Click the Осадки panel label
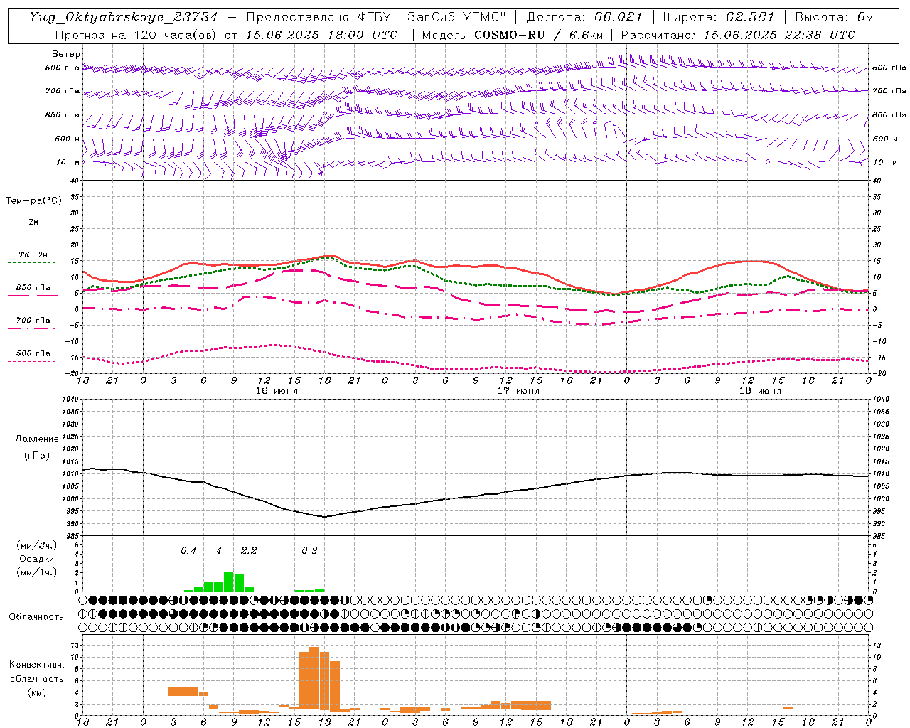 [36, 559]
